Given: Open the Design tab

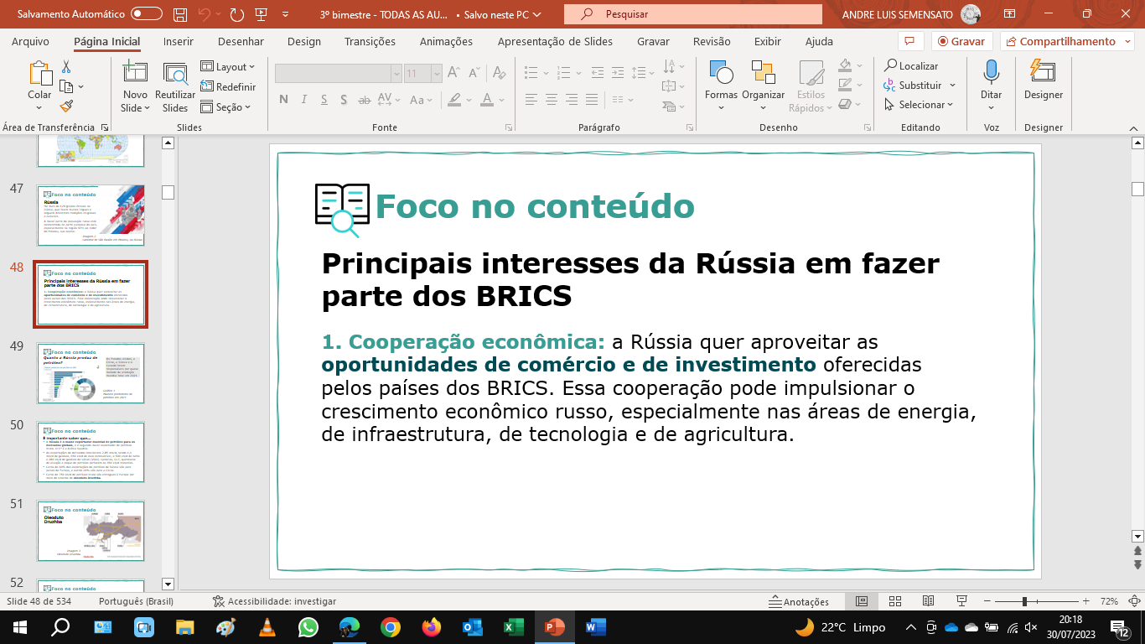Looking at the screenshot, I should (304, 41).
